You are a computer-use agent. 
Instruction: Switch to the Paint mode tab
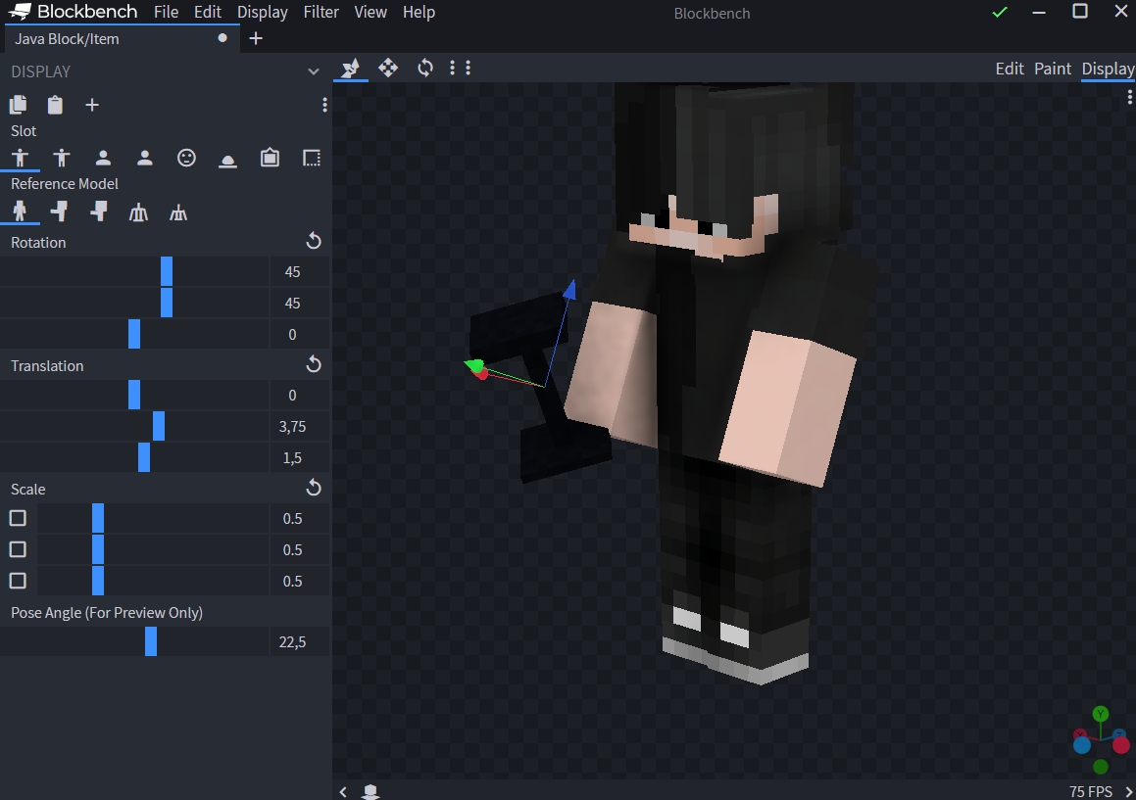tap(1053, 69)
